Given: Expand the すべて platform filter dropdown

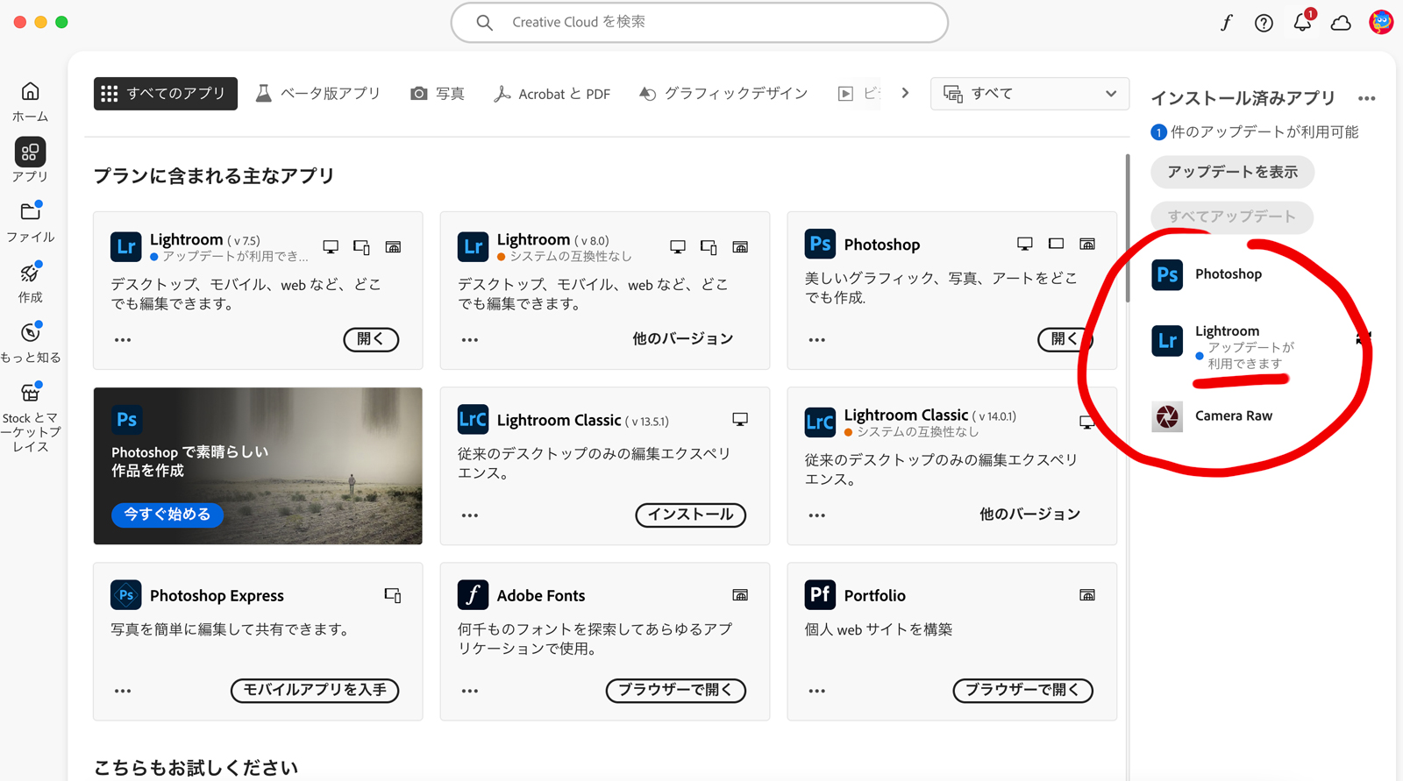Looking at the screenshot, I should tap(1029, 94).
